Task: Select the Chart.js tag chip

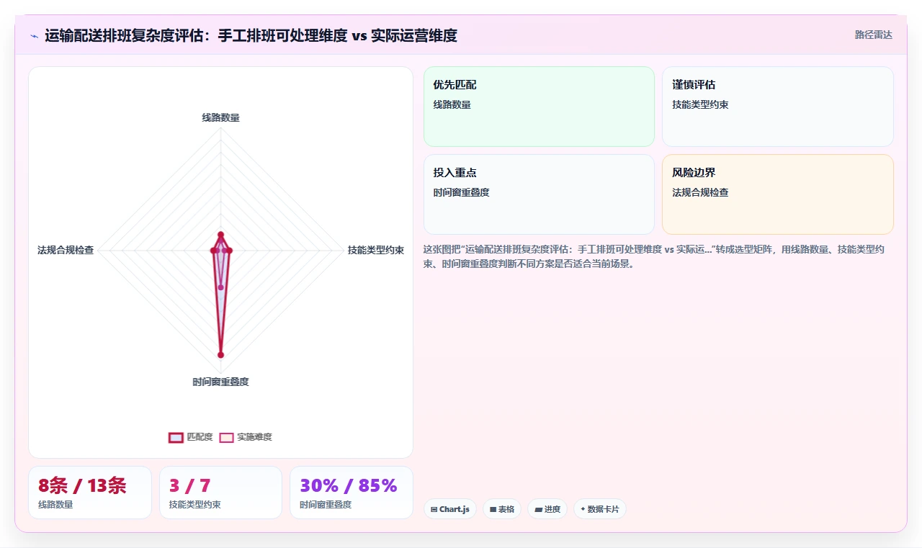Action: [450, 509]
